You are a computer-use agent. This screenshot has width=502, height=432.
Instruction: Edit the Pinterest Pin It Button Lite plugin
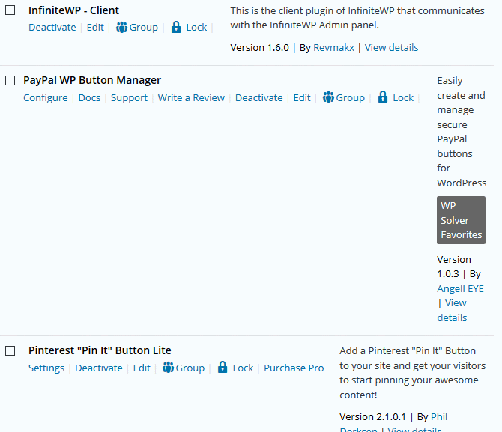(x=142, y=368)
